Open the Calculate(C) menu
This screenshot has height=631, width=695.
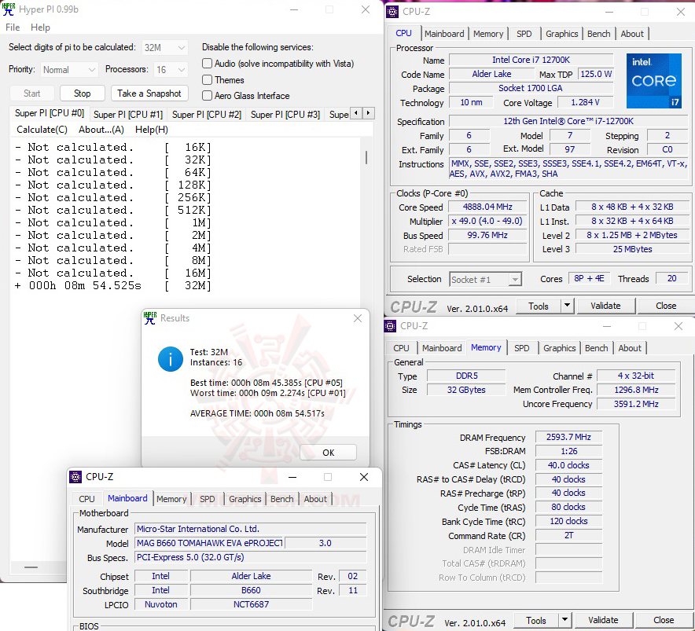[42, 130]
